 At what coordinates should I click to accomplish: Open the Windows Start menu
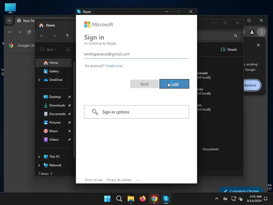[x=107, y=199]
